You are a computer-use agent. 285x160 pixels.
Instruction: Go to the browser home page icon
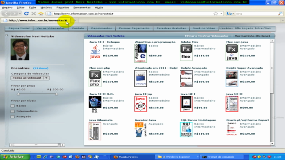tap(41, 14)
